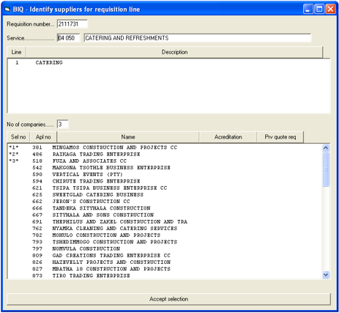Image resolution: width=339 pixels, height=313 pixels.
Task: Click the supplier list scrollbar thumb
Action: [x=326, y=169]
